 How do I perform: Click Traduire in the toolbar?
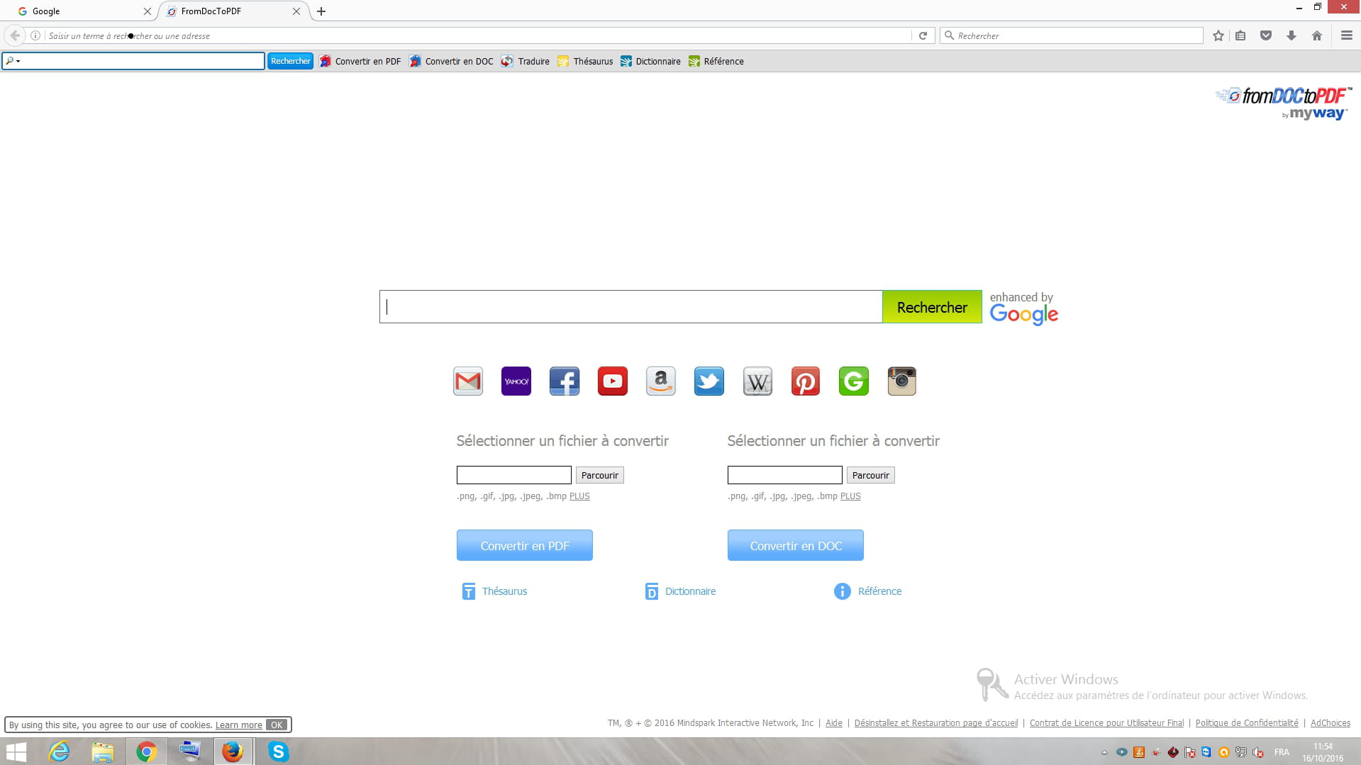(526, 62)
